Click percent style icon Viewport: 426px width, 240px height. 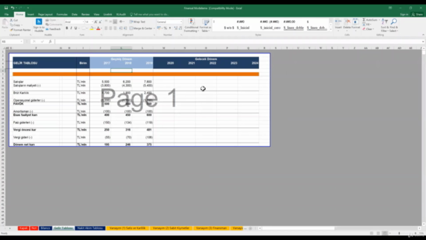pos(165,28)
